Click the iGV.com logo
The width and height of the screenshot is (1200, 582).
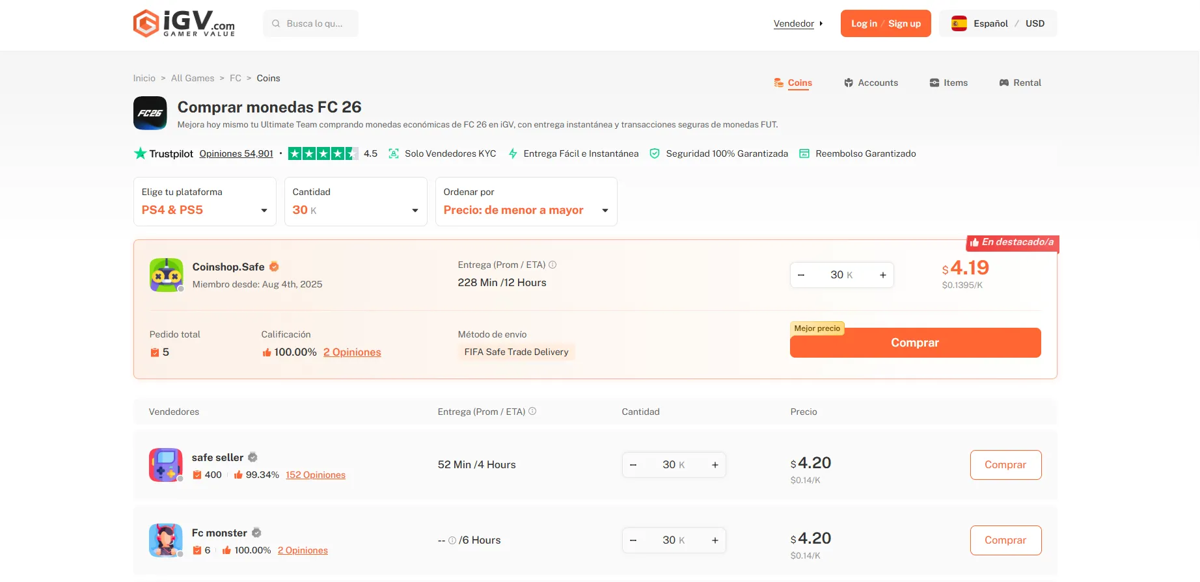tap(184, 23)
